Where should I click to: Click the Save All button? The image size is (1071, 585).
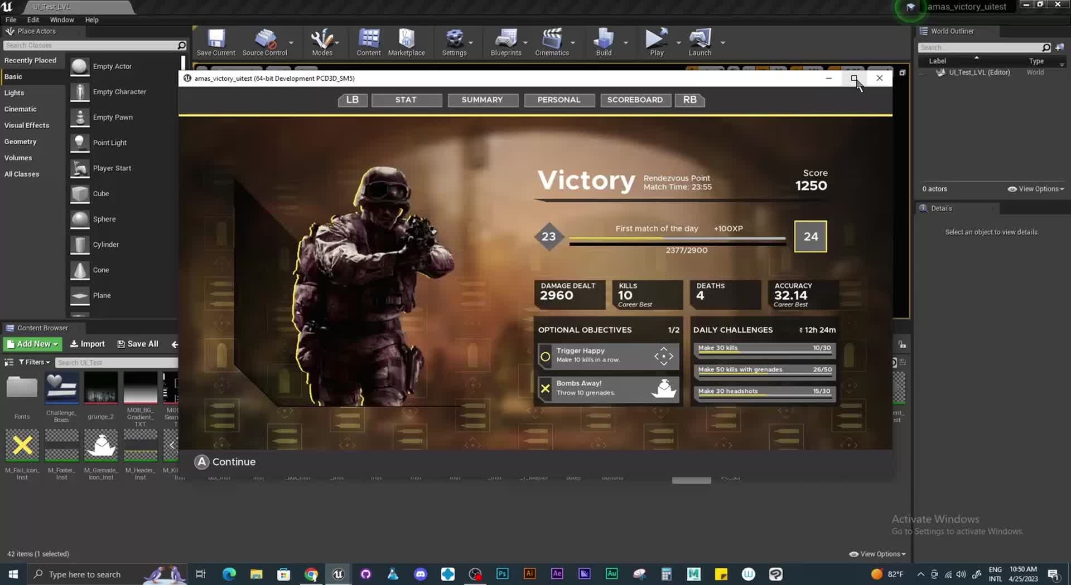click(137, 344)
